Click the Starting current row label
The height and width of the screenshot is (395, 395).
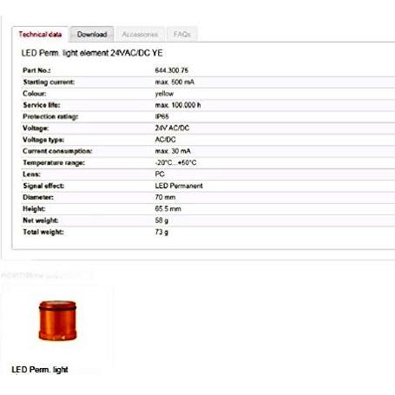pos(49,82)
